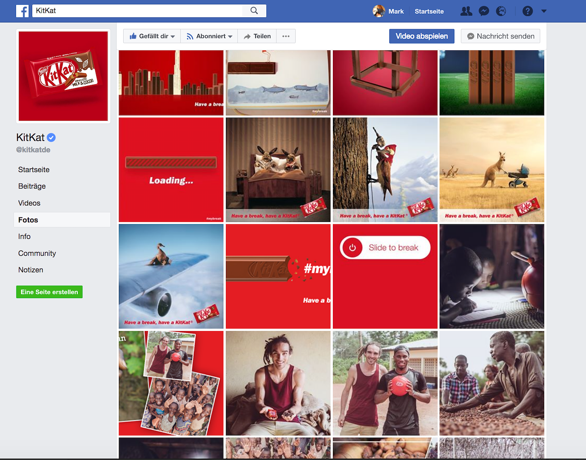The image size is (586, 460).
Task: Open the Abonniert dropdown
Action: coord(210,36)
